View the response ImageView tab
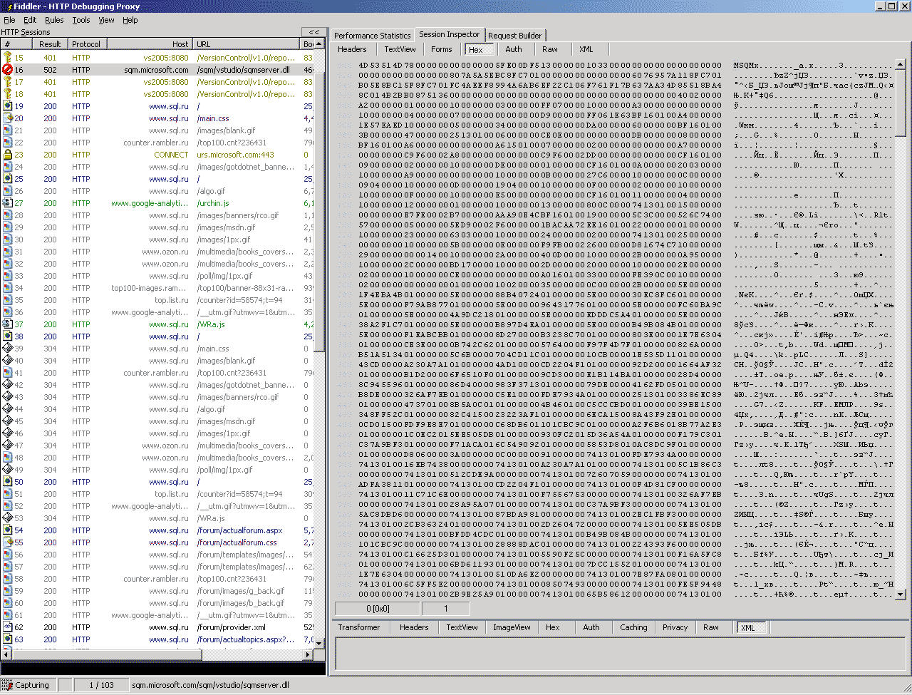Image resolution: width=912 pixels, height=695 pixels. point(512,627)
